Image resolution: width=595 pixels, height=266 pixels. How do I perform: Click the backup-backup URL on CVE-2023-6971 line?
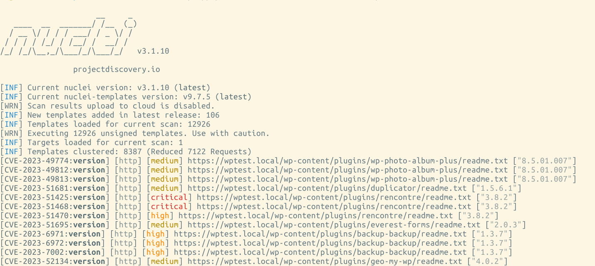(x=320, y=234)
